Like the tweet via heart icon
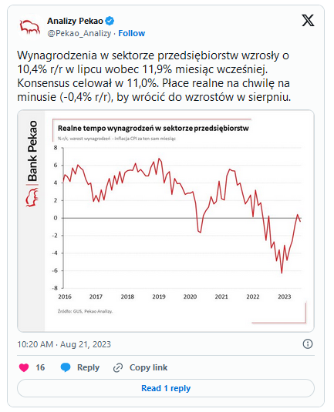This screenshot has height=412, width=334. tap(24, 367)
